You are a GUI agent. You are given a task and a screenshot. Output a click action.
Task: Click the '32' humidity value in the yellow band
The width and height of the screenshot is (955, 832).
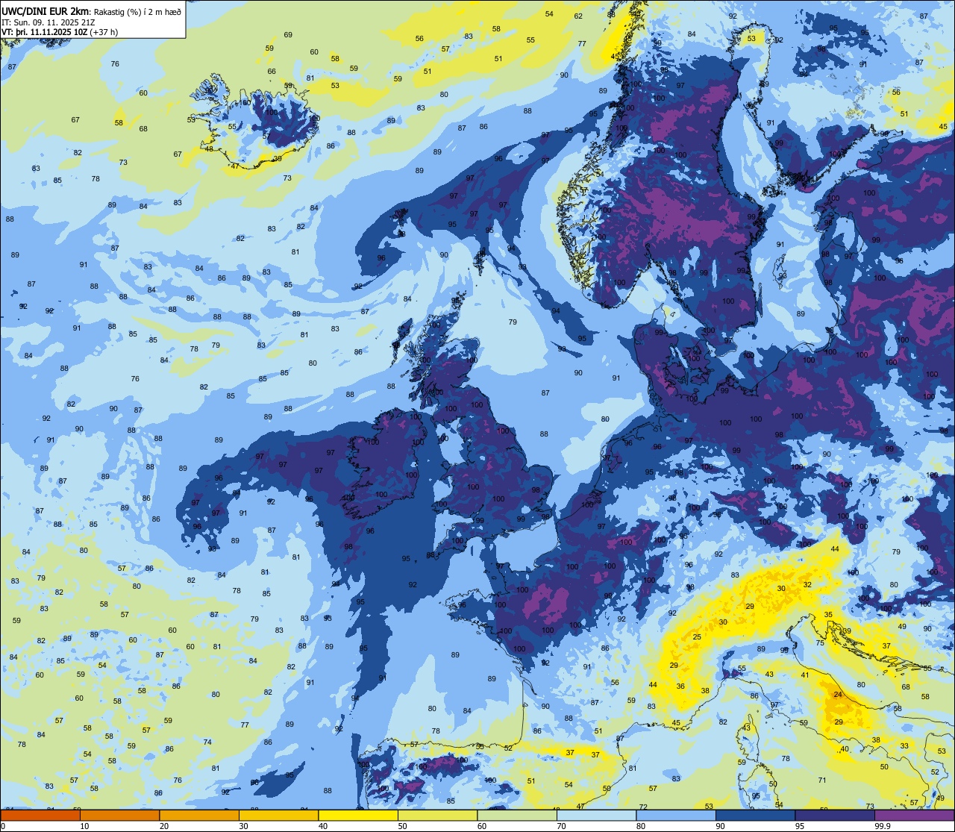click(x=807, y=584)
